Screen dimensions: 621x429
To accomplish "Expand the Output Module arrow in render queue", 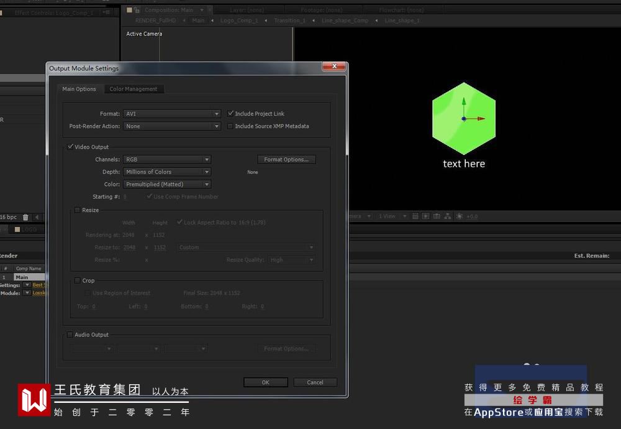I will tap(27, 293).
